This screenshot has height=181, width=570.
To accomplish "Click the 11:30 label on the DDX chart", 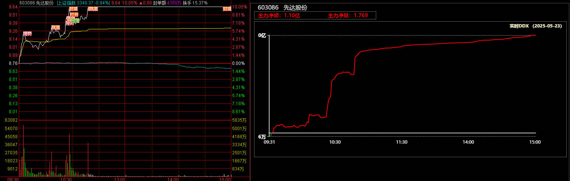I will [x=402, y=142].
